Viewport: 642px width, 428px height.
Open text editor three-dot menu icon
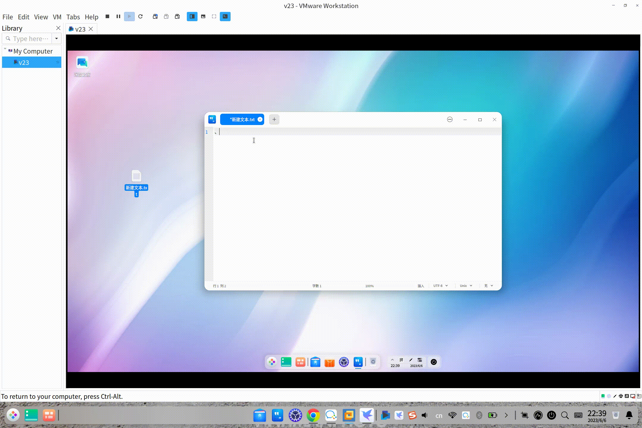tap(450, 120)
